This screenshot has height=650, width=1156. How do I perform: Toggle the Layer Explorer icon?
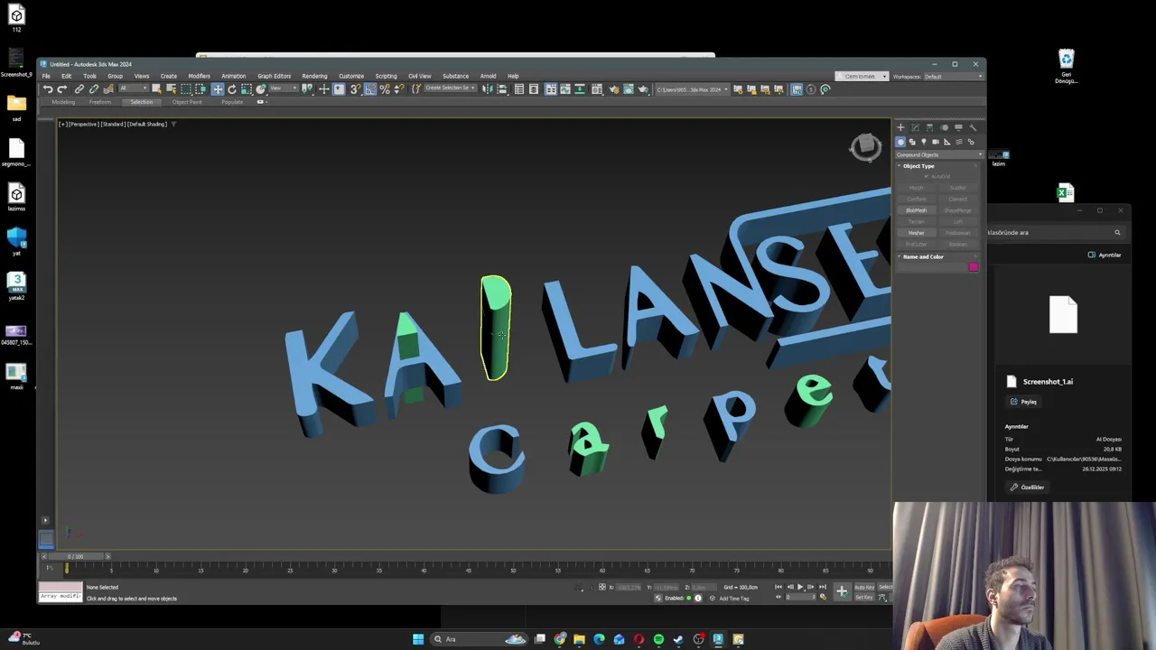click(x=533, y=88)
